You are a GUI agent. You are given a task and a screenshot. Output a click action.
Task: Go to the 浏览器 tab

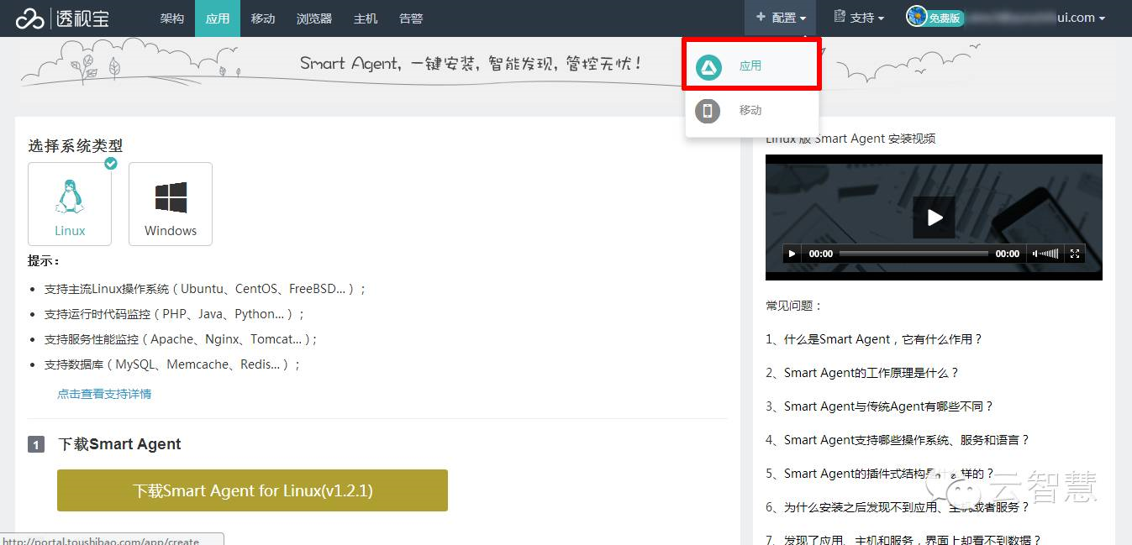pyautogui.click(x=314, y=18)
